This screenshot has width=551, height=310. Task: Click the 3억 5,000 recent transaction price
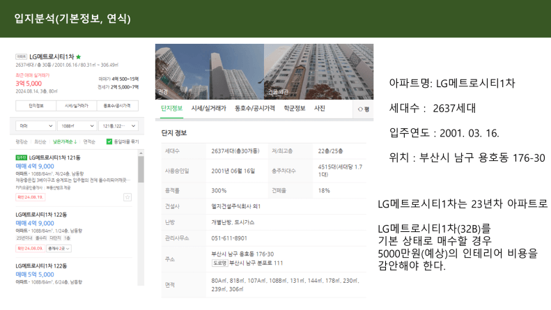click(29, 84)
